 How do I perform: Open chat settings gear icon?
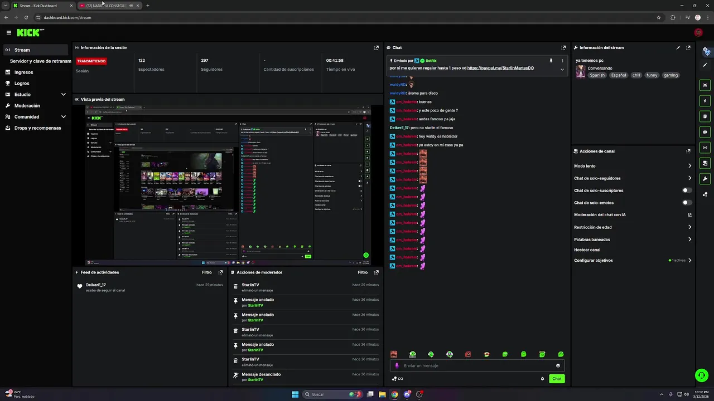(542, 379)
